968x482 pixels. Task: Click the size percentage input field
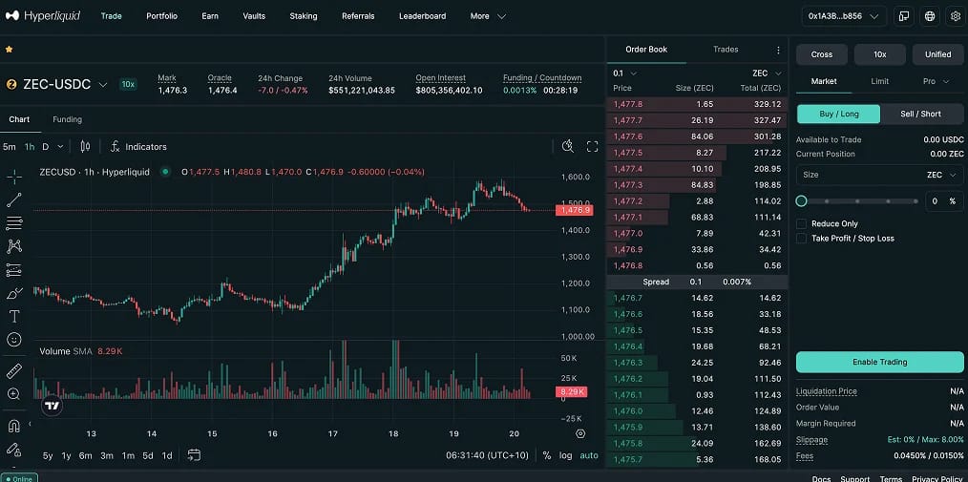pos(944,200)
